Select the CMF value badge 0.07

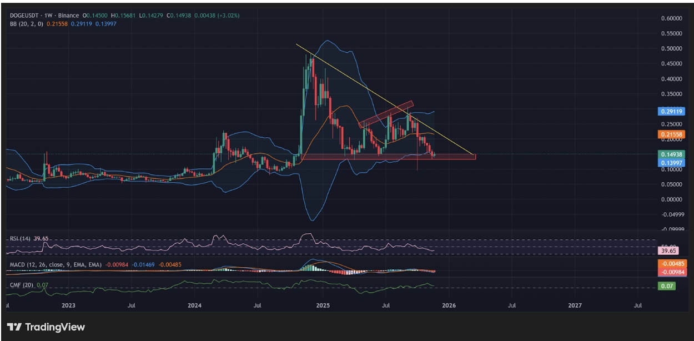pos(666,284)
